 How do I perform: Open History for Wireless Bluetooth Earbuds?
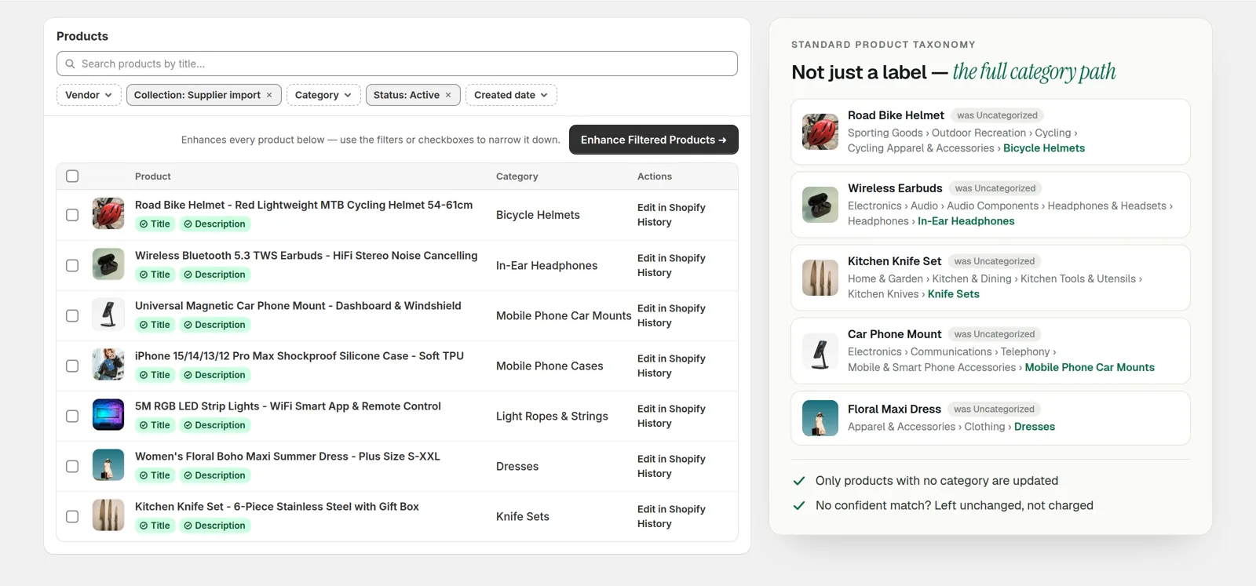tap(655, 273)
